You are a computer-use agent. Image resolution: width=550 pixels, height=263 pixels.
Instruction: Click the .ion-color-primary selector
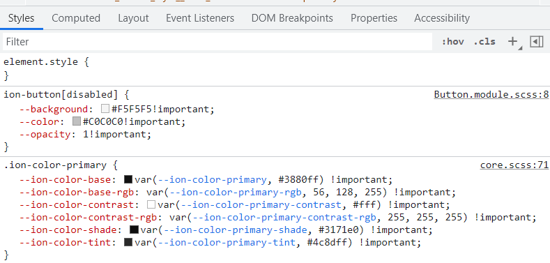(x=55, y=165)
